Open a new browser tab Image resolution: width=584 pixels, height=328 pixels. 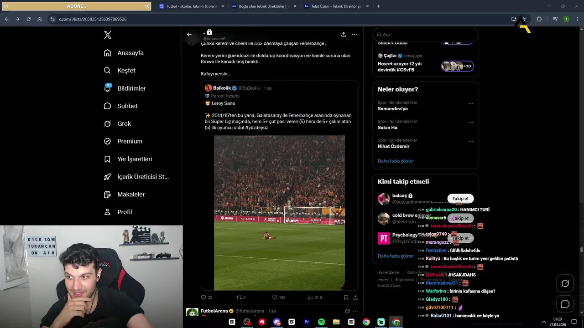378,6
